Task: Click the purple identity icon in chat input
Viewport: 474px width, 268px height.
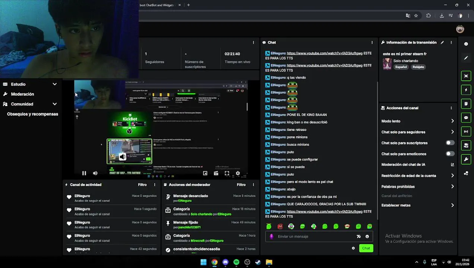Action: coord(271,236)
